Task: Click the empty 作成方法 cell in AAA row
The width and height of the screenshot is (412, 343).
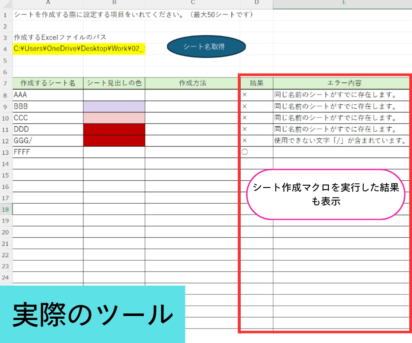Action: pyautogui.click(x=192, y=95)
